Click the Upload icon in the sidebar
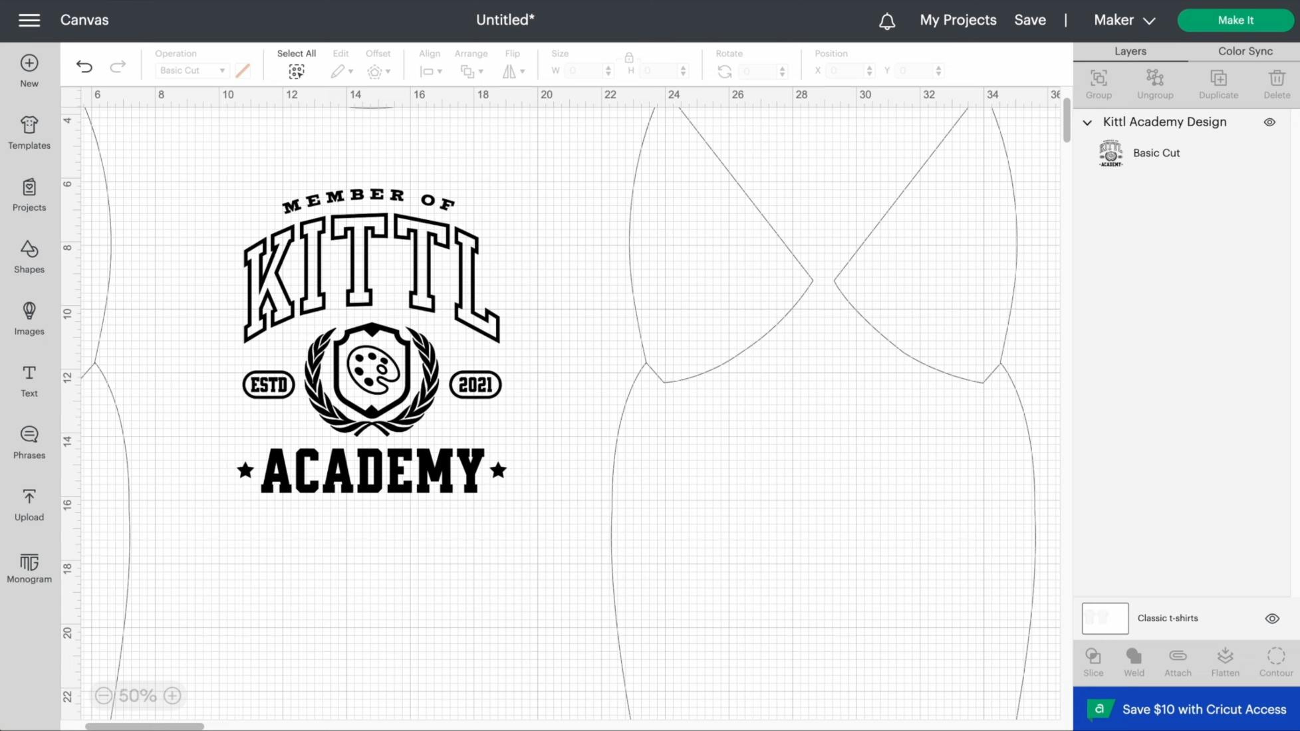 coord(29,504)
